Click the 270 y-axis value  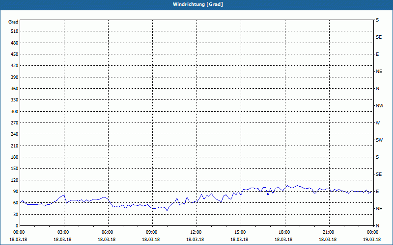(15, 123)
